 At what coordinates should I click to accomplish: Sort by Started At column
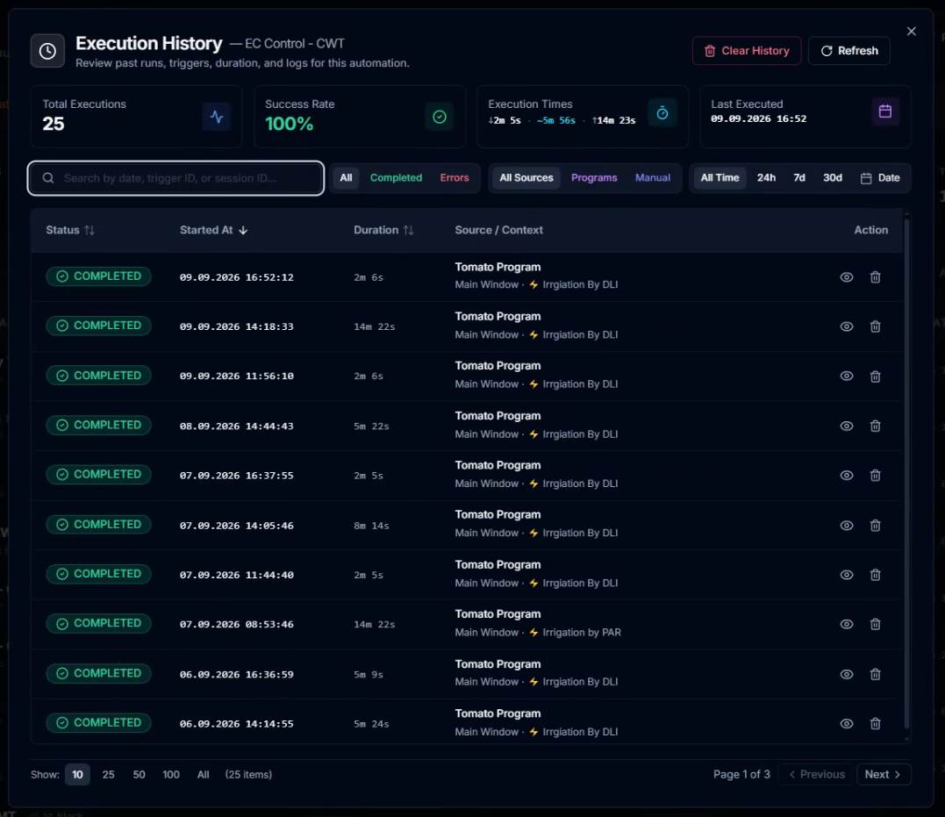click(214, 230)
